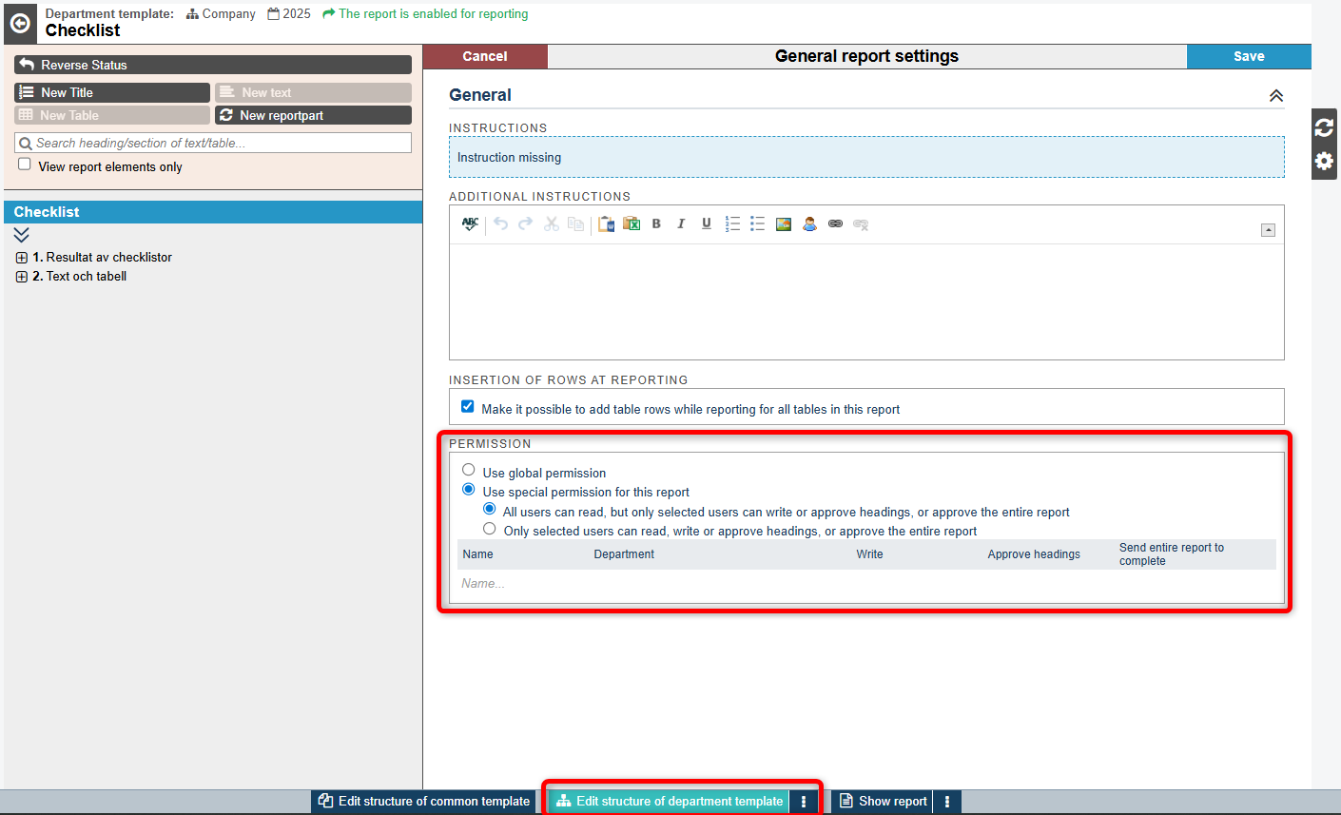Click the paste from Word icon

pos(606,224)
